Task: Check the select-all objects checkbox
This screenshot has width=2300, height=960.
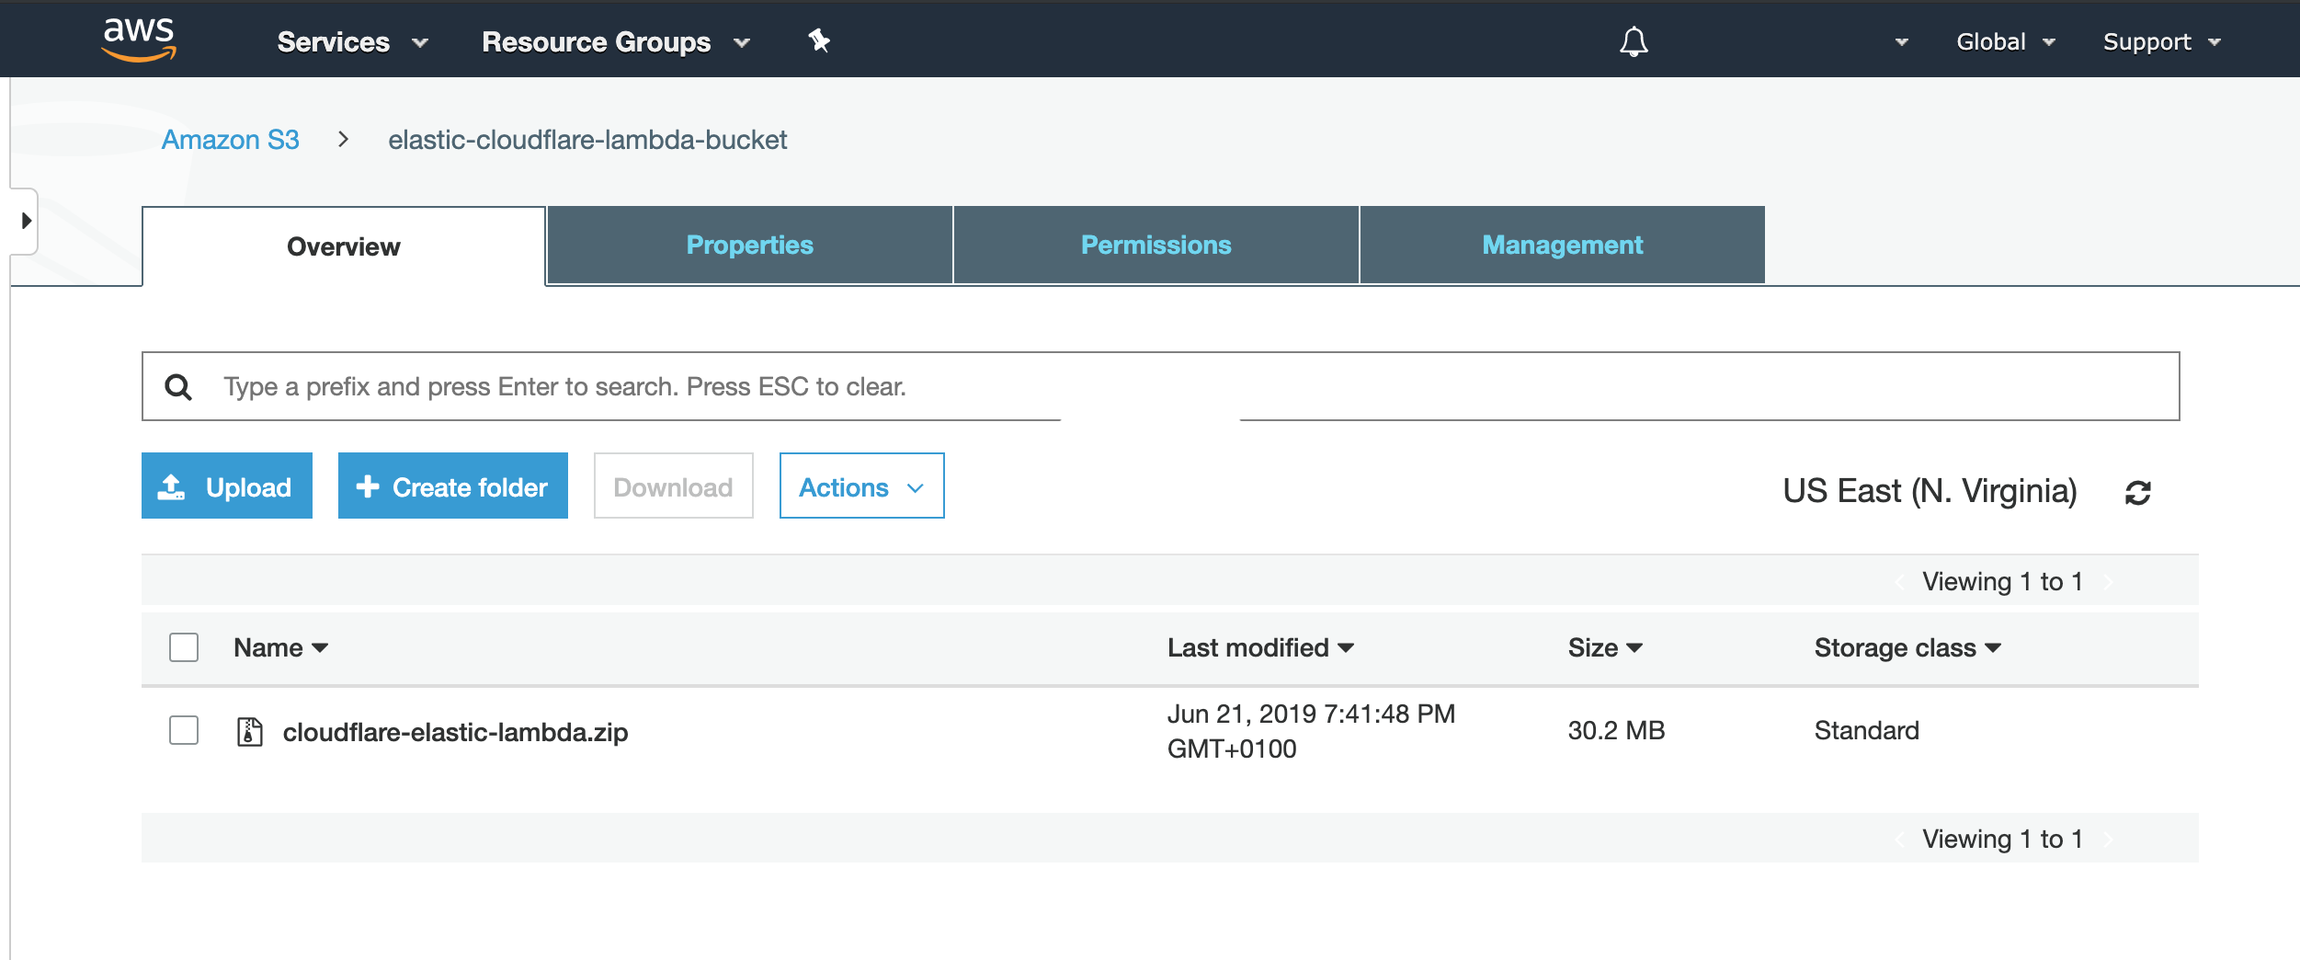Action: point(183,647)
